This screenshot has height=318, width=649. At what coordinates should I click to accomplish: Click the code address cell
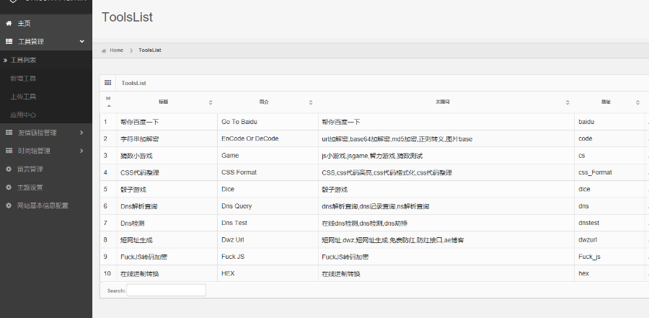[x=609, y=139]
